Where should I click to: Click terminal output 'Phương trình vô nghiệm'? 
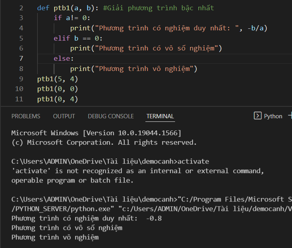pyautogui.click(x=55, y=237)
